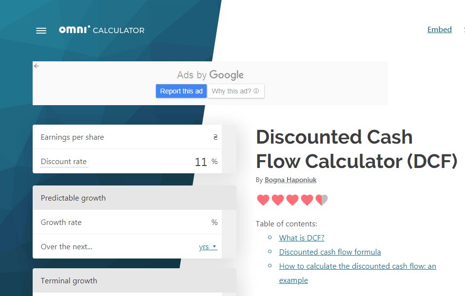The image size is (465, 296).
Task: Click the Omni Calculator logo
Action: tap(101, 30)
